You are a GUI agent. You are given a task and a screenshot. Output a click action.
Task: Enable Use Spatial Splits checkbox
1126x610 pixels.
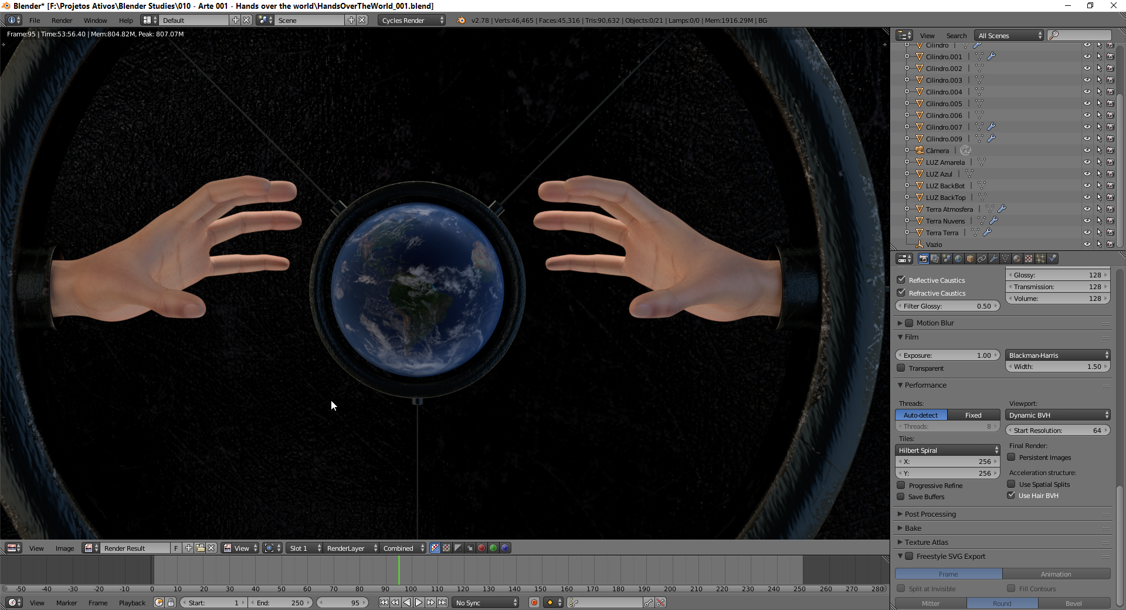[1012, 484]
